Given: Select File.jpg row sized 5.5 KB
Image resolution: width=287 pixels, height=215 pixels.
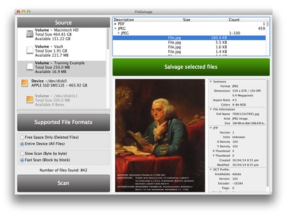Looking at the screenshot, I should (189, 42).
